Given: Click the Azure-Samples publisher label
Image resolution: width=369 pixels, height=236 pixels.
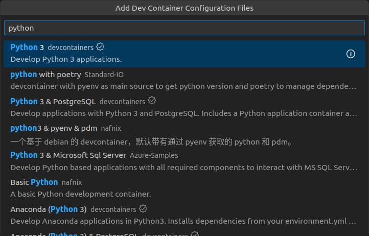Looking at the screenshot, I should [154, 155].
